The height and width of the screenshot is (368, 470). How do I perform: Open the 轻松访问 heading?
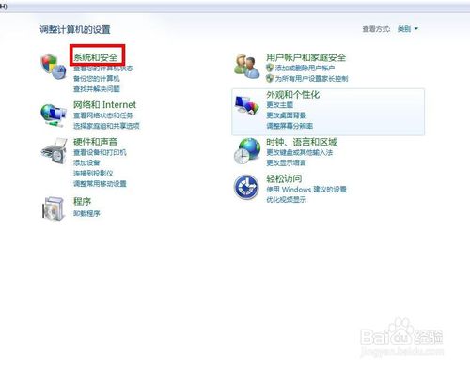coord(284,178)
